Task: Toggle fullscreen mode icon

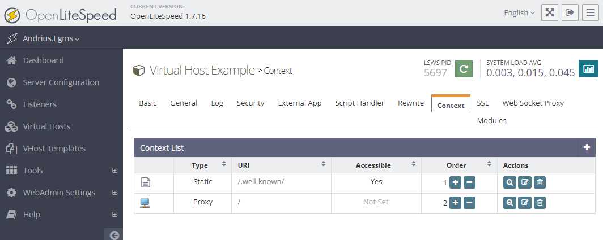Action: tap(550, 12)
